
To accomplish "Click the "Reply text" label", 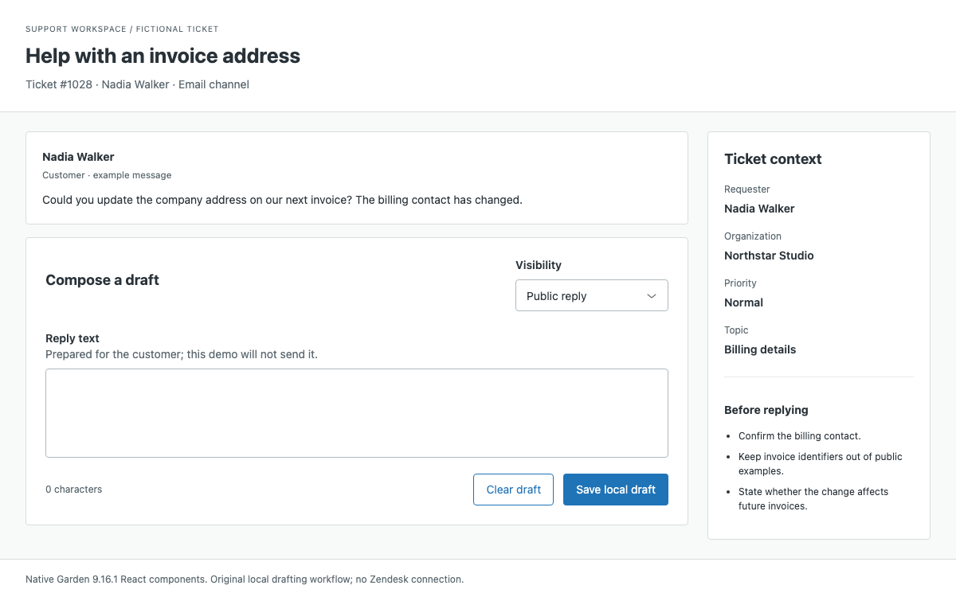I will pos(72,338).
